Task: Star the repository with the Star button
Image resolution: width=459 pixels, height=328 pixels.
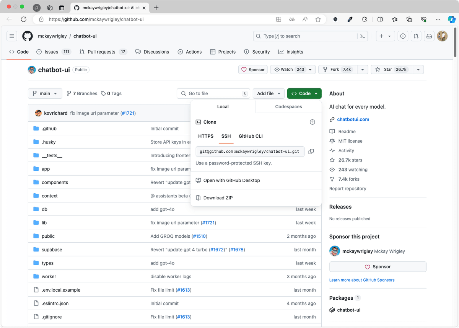Action: tap(392, 70)
